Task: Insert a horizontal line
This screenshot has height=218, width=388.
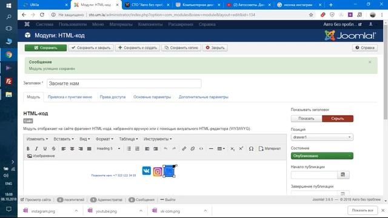Action: coord(211,148)
